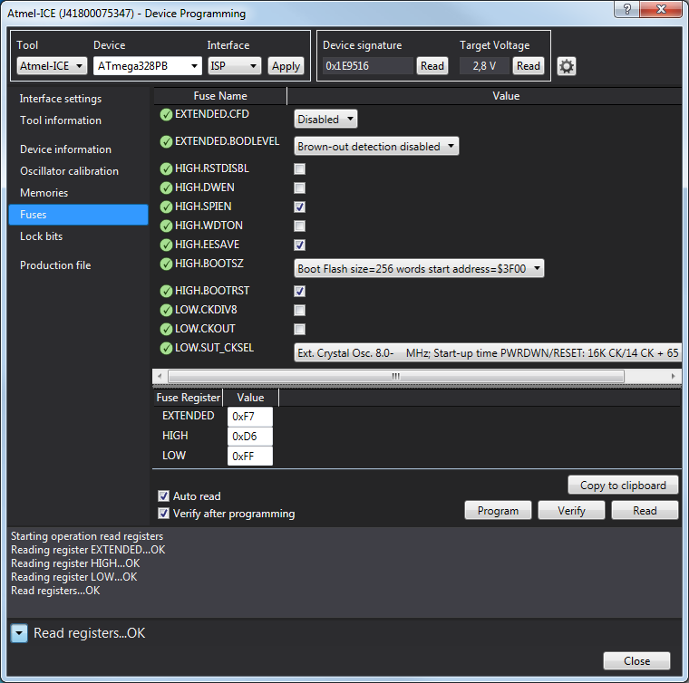
Task: Uncheck the HIGH.SPIEN fuse
Action: tap(300, 207)
